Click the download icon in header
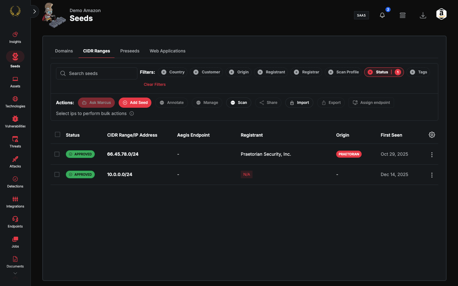 (x=423, y=15)
